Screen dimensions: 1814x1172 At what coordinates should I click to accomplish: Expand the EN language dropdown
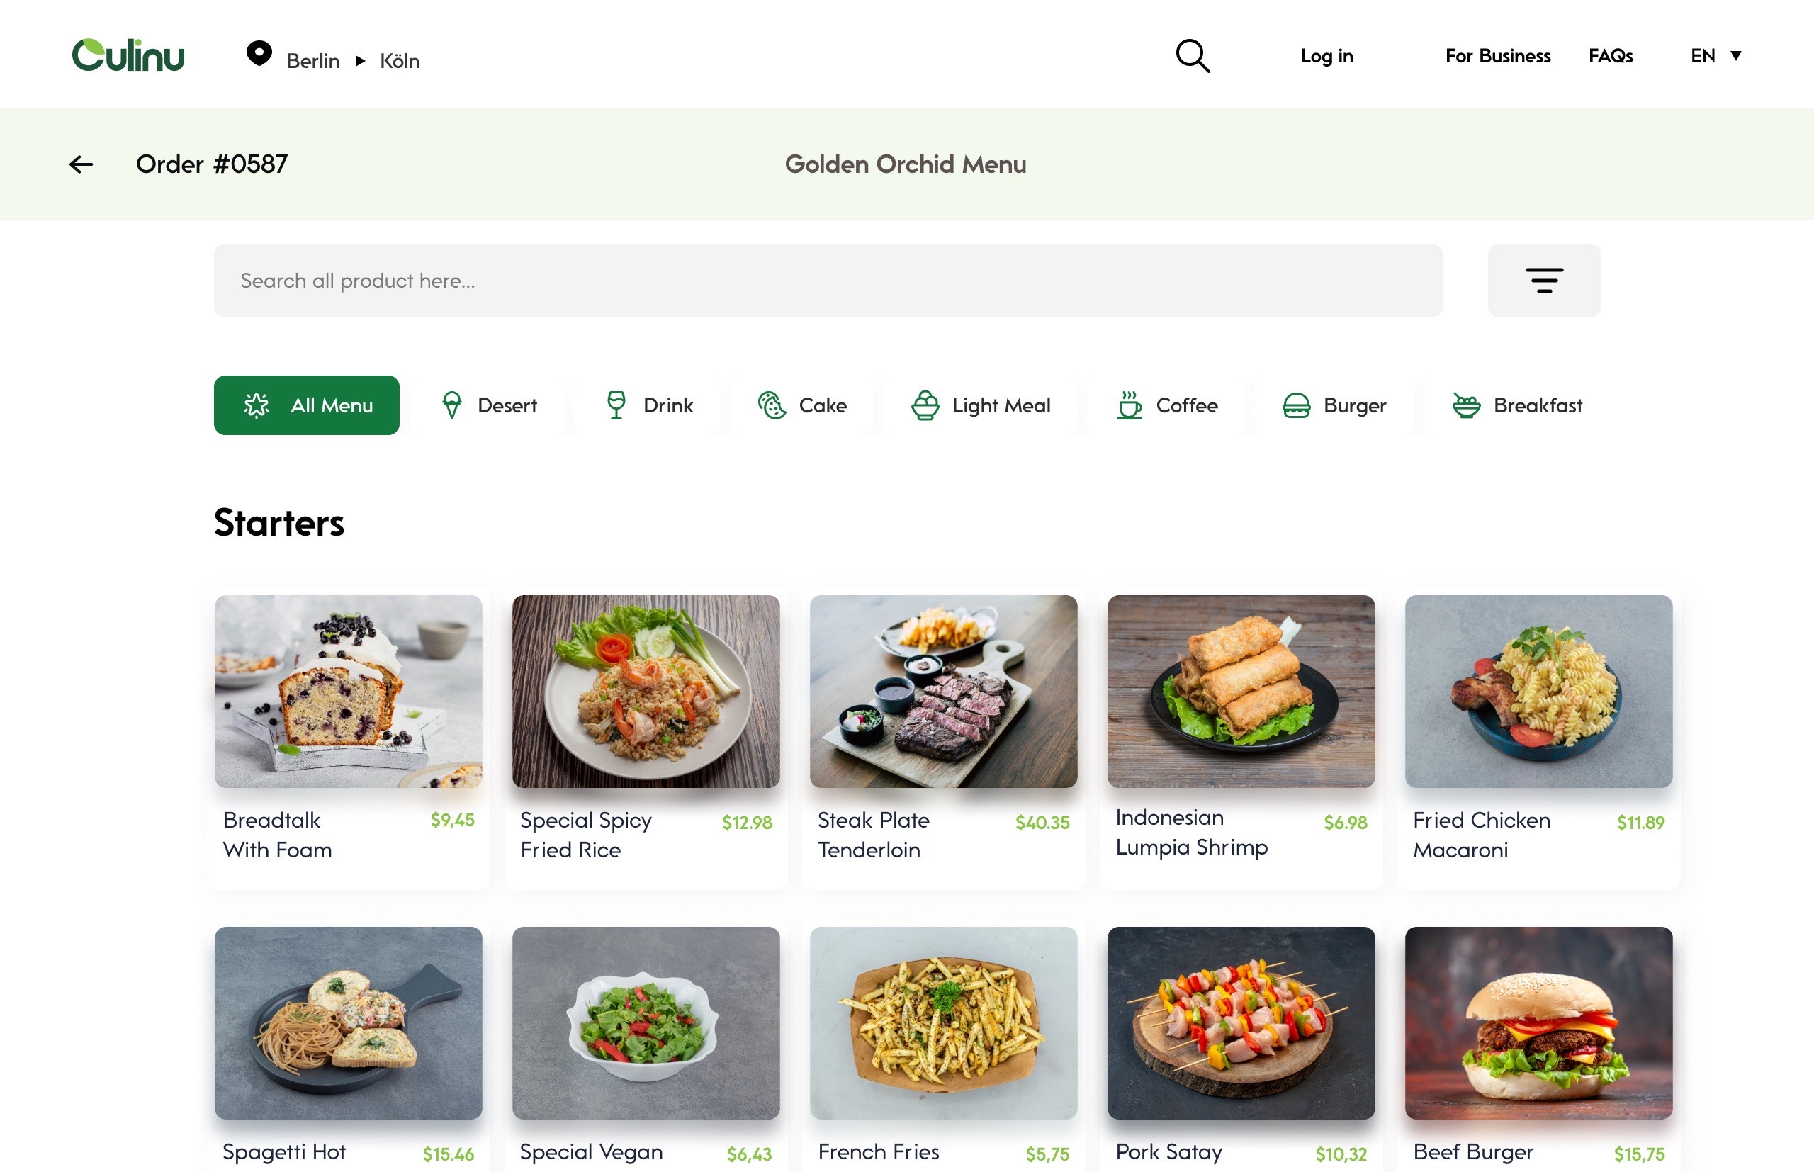click(x=1715, y=55)
